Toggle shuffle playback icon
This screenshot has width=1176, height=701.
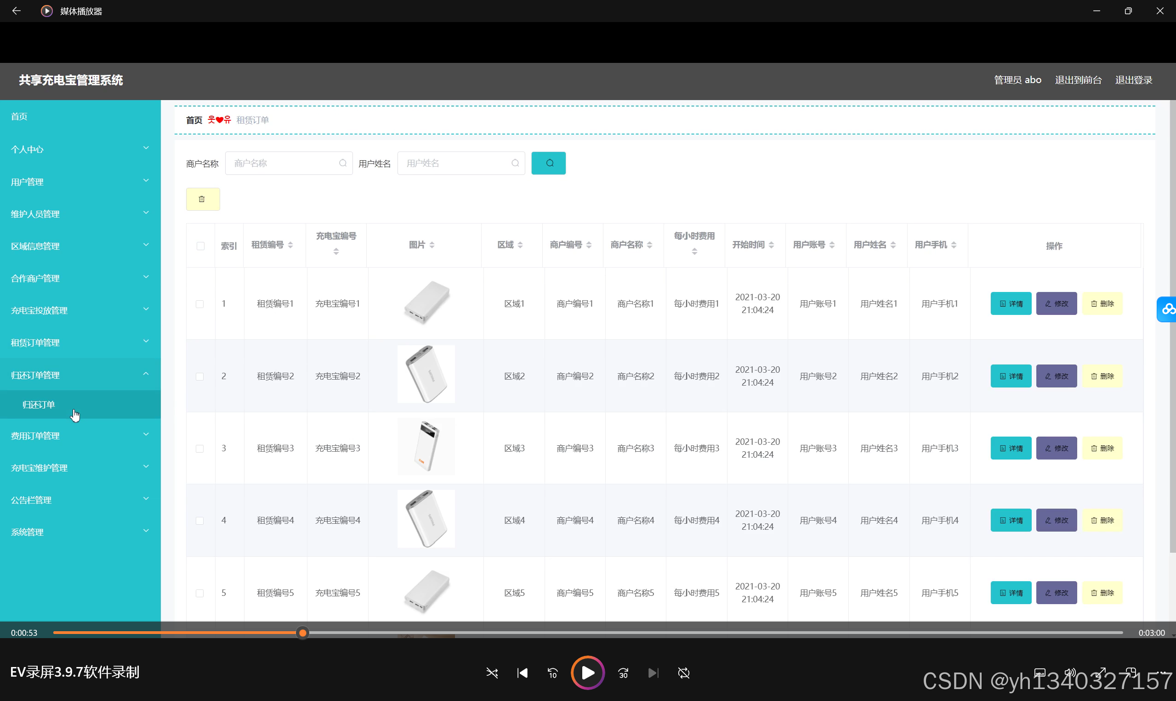click(492, 673)
